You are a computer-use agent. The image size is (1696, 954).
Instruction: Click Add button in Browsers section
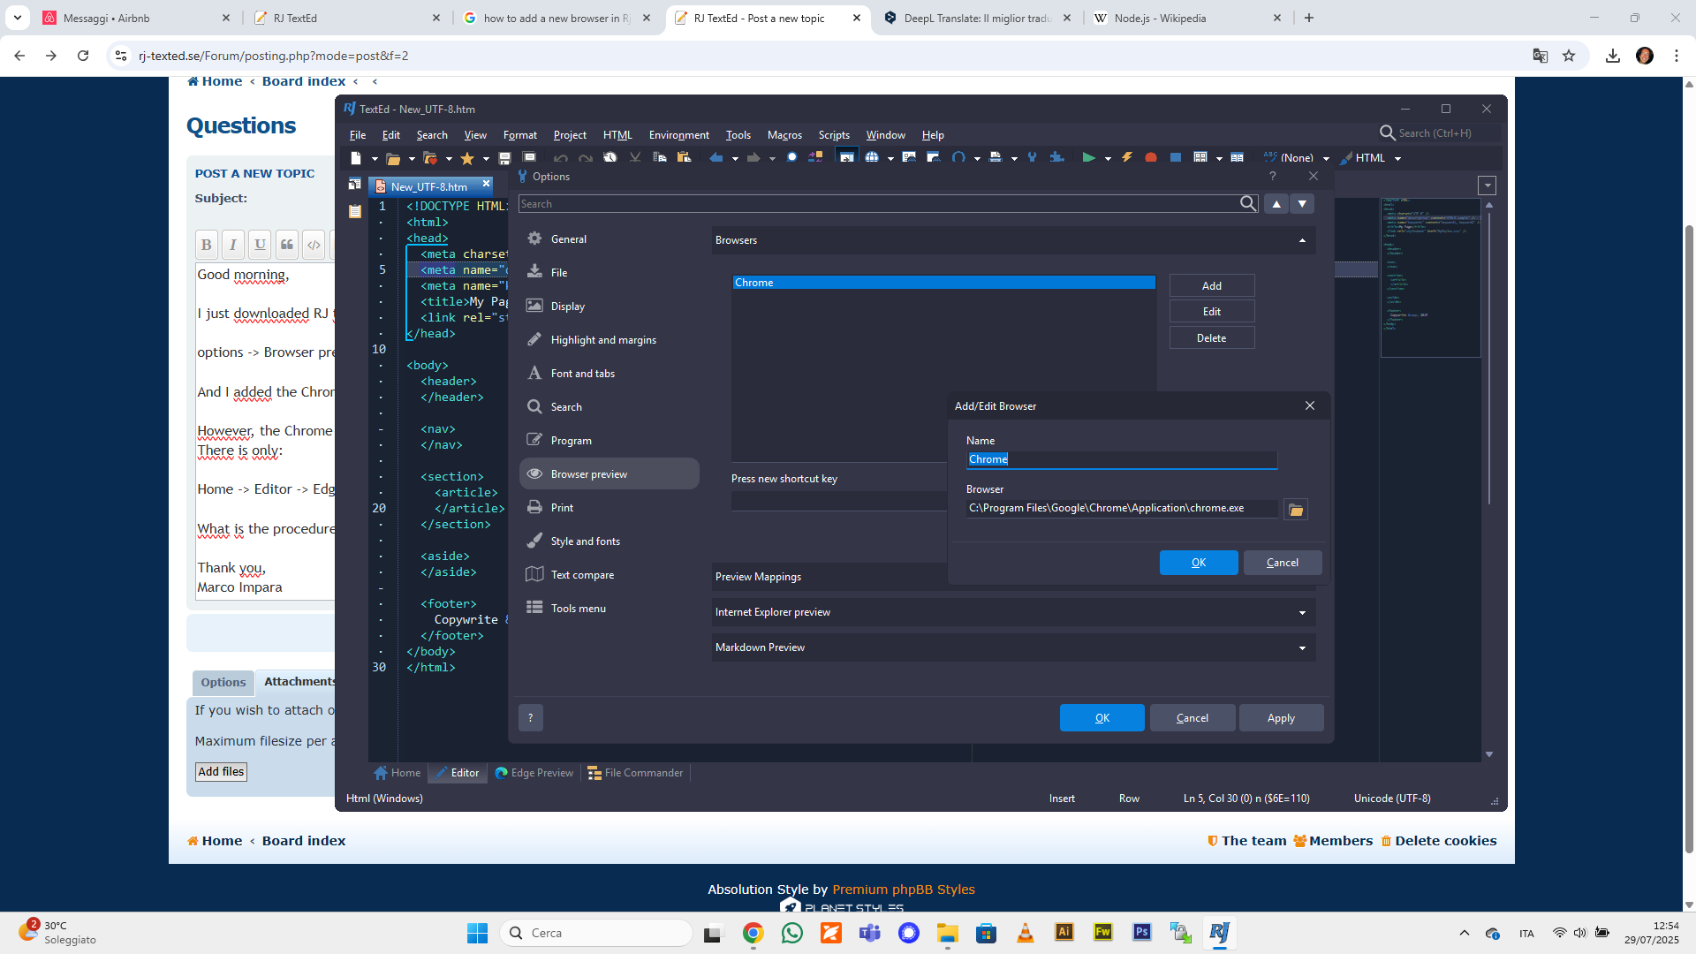(x=1212, y=286)
